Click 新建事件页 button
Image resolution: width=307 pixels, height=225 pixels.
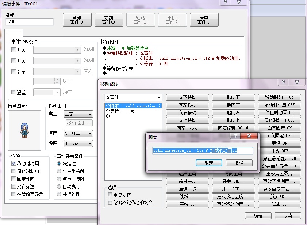[77, 20]
